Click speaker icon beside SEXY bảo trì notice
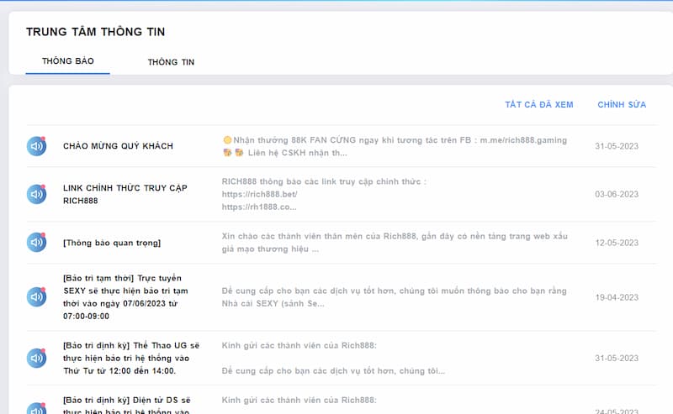The image size is (673, 414). coord(36,296)
